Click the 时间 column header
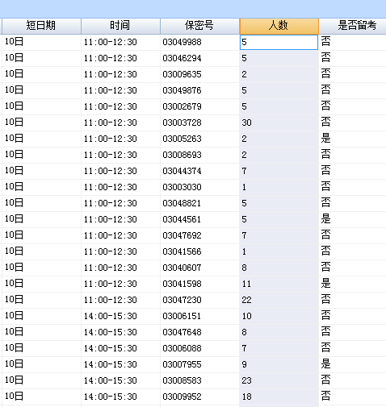 [x=120, y=26]
